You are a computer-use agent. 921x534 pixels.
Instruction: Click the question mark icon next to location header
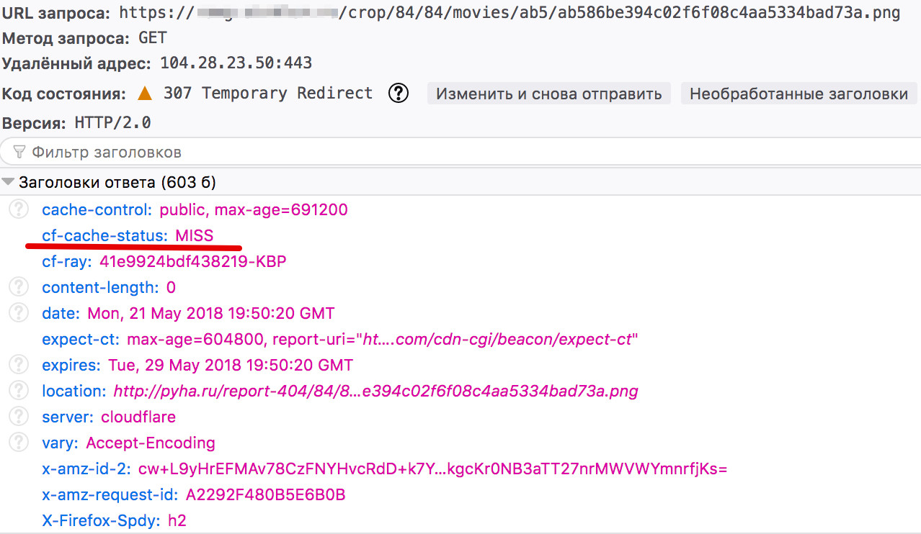click(x=18, y=390)
